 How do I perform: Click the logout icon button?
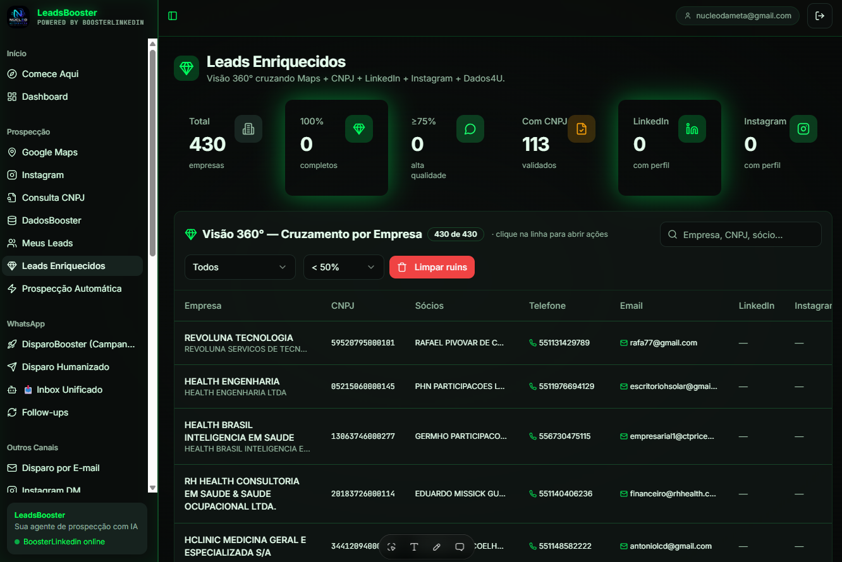(x=820, y=16)
